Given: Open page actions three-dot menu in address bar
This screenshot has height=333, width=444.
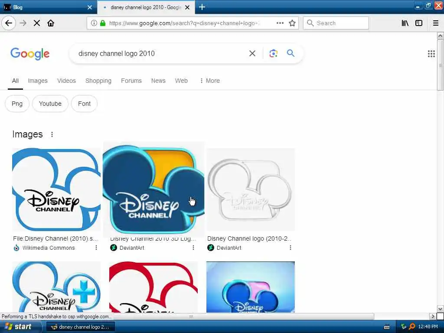Looking at the screenshot, I should (x=280, y=23).
